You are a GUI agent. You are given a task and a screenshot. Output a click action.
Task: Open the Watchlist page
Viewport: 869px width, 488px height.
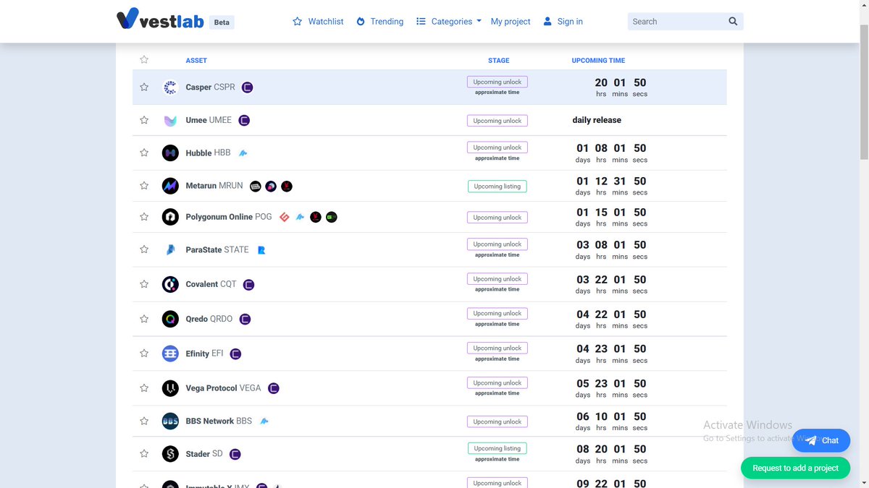[x=318, y=22]
